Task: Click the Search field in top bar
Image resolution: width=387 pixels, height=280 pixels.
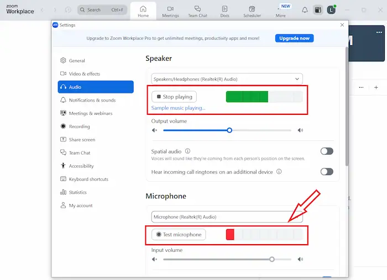Action: [x=102, y=10]
